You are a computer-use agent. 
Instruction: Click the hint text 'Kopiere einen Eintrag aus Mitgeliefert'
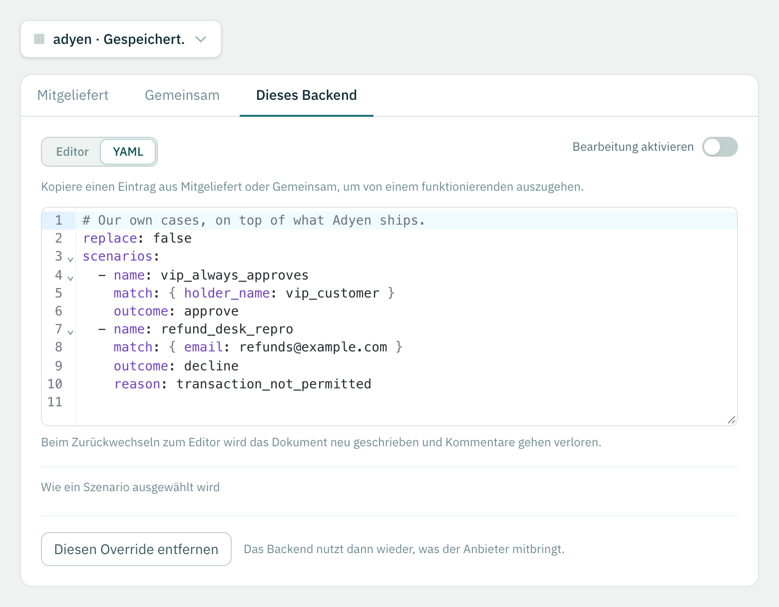[312, 187]
